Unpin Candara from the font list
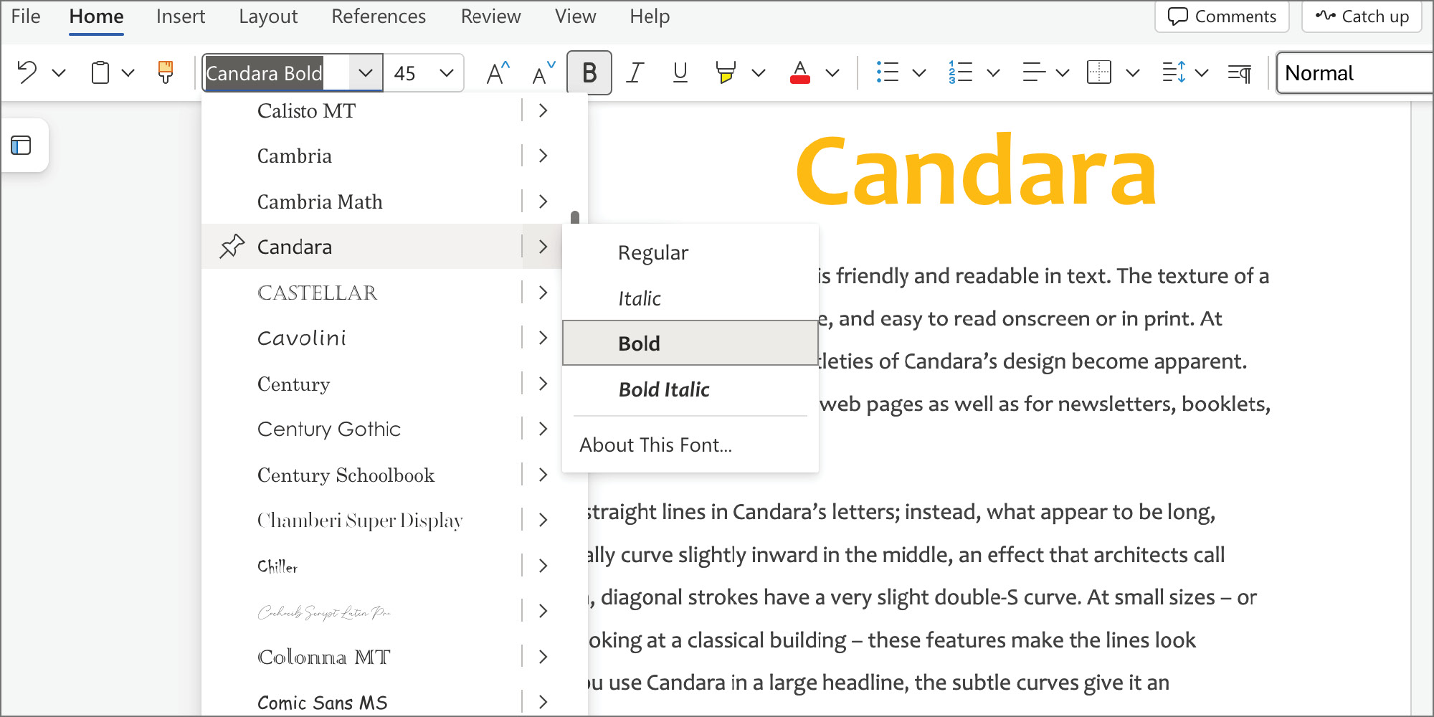 click(230, 246)
